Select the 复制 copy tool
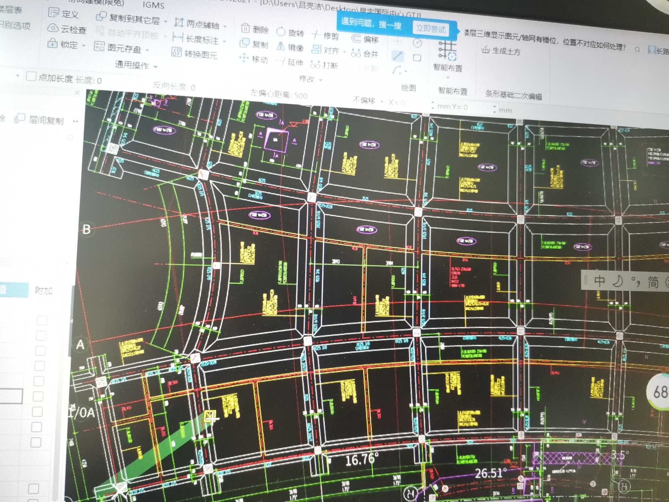669x502 pixels. tap(254, 44)
